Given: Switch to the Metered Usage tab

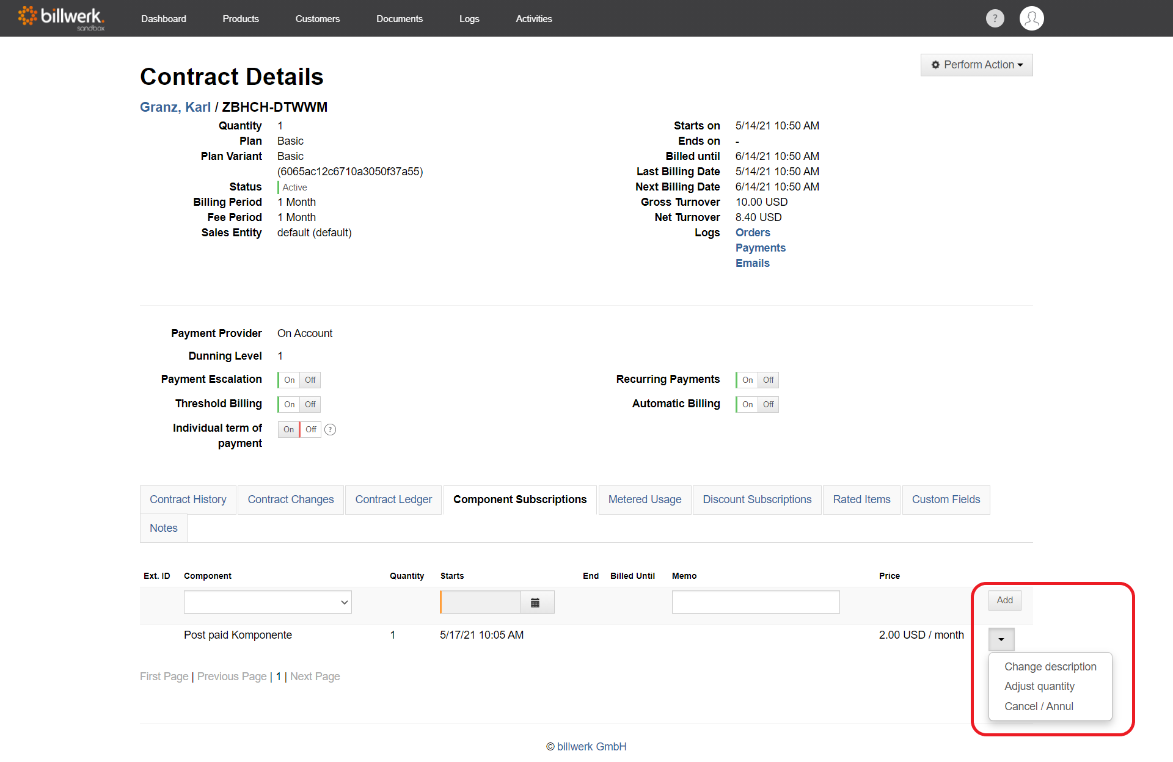Looking at the screenshot, I should coord(645,499).
